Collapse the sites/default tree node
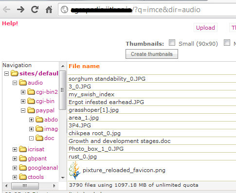The height and width of the screenshot is (193, 236). 6,74
